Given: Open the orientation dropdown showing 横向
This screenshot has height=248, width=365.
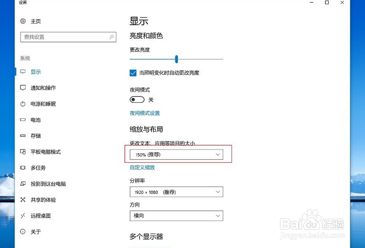Looking at the screenshot, I should tap(176, 216).
